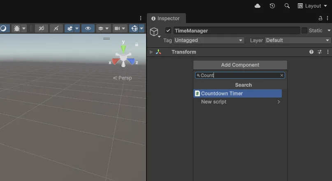Open Transform presets slider icon
Screen dimensions: 332x181
point(320,52)
